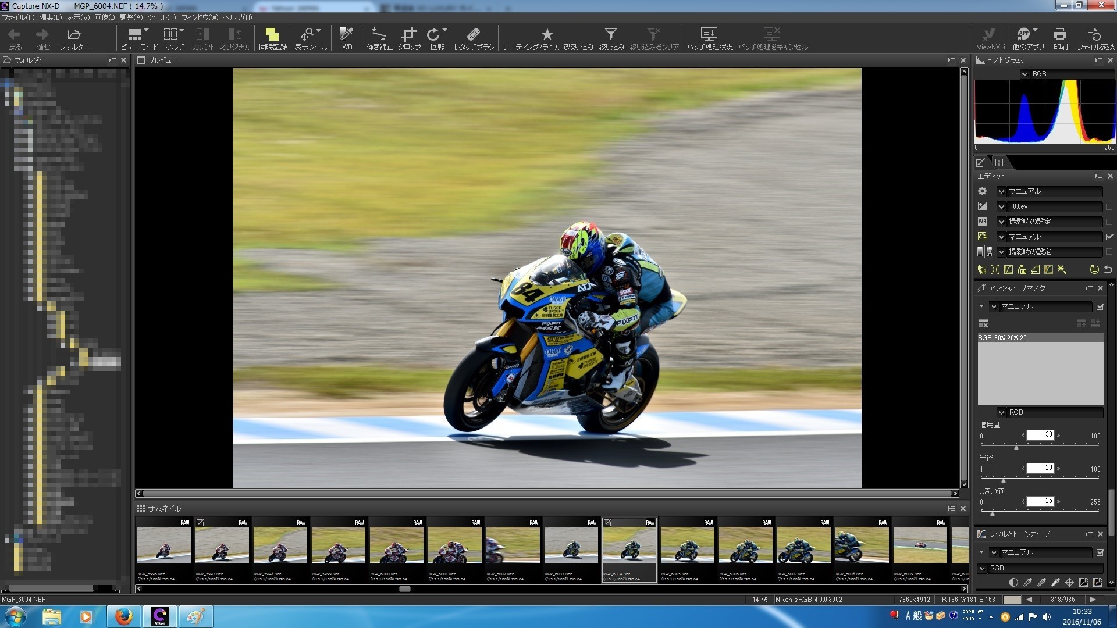
Task: Open the 表示ツール display tools menu
Action: [x=311, y=38]
